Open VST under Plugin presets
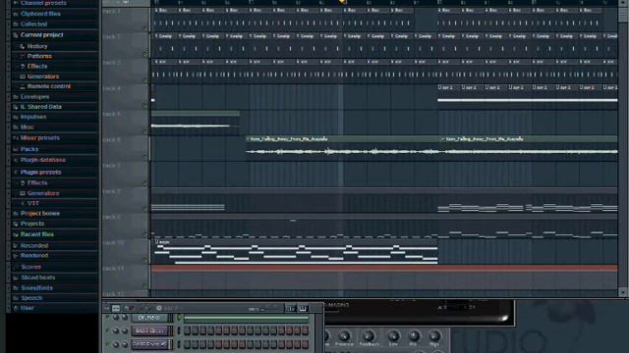The image size is (629, 353). click(32, 203)
